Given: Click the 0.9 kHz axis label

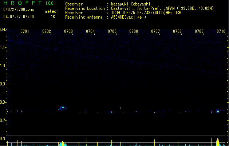Looking at the screenshot, I should 3,84.
